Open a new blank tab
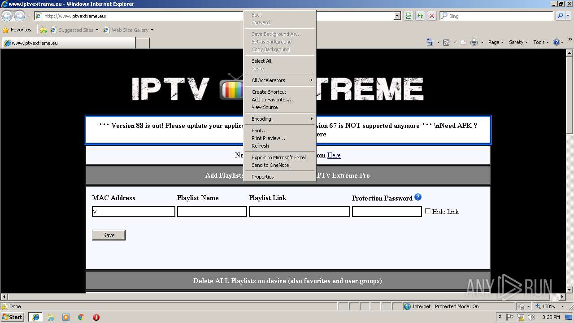 point(143,43)
